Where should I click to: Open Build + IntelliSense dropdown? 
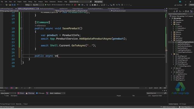[57, 93]
